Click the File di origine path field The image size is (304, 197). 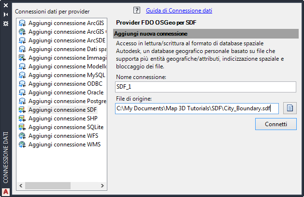[x=197, y=108]
